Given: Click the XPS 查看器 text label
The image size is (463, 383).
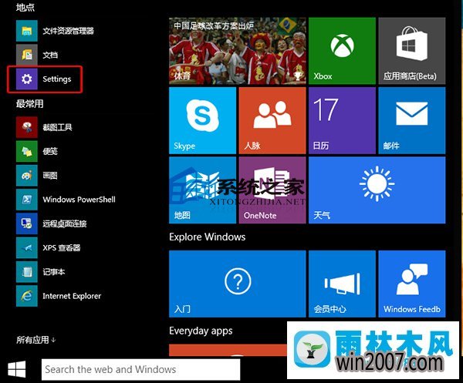Looking at the screenshot, I should (x=62, y=247).
